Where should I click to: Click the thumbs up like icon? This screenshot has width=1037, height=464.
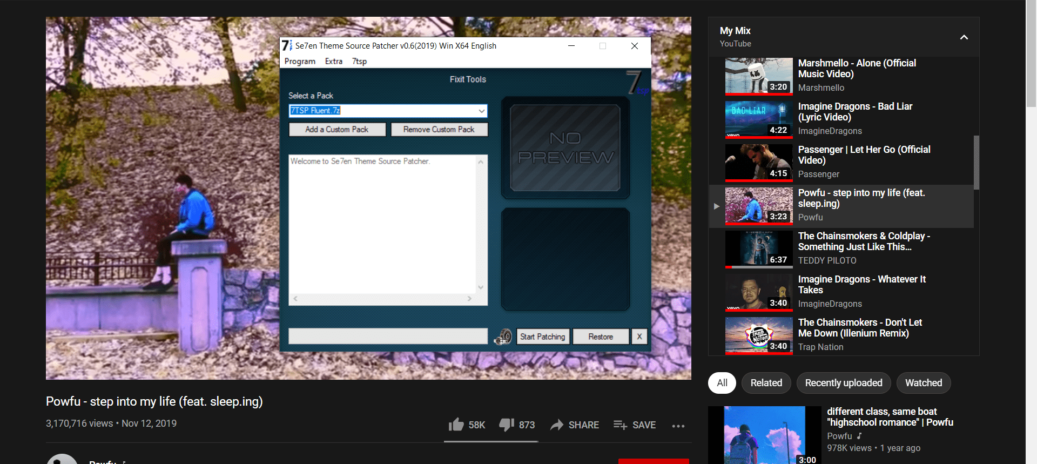[456, 425]
